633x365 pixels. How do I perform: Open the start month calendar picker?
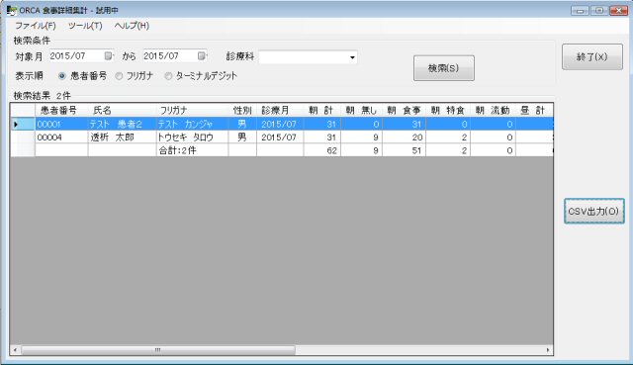pos(108,55)
